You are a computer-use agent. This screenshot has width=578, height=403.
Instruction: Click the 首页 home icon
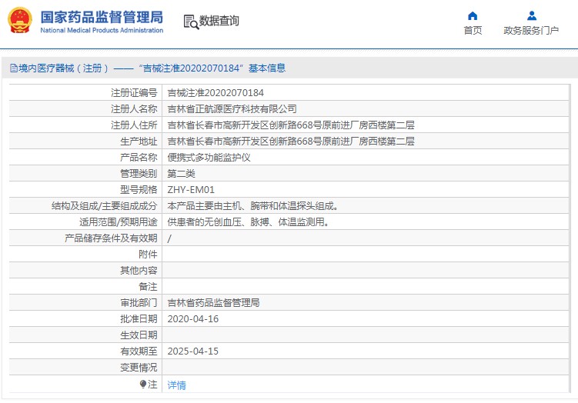(x=473, y=15)
